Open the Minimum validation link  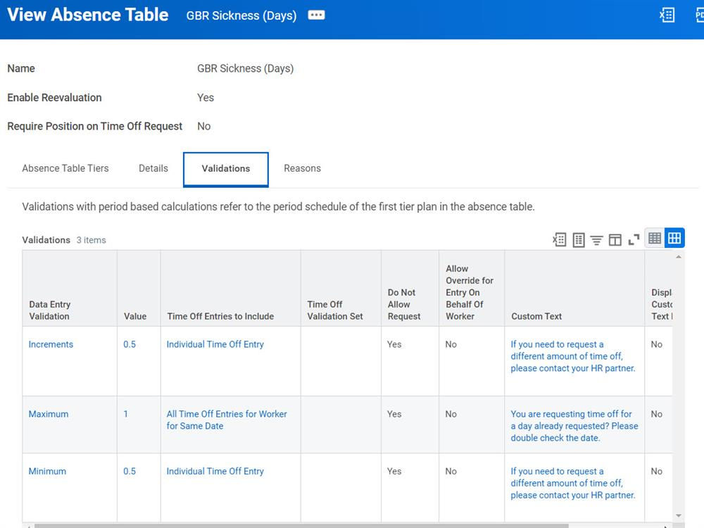pyautogui.click(x=47, y=472)
